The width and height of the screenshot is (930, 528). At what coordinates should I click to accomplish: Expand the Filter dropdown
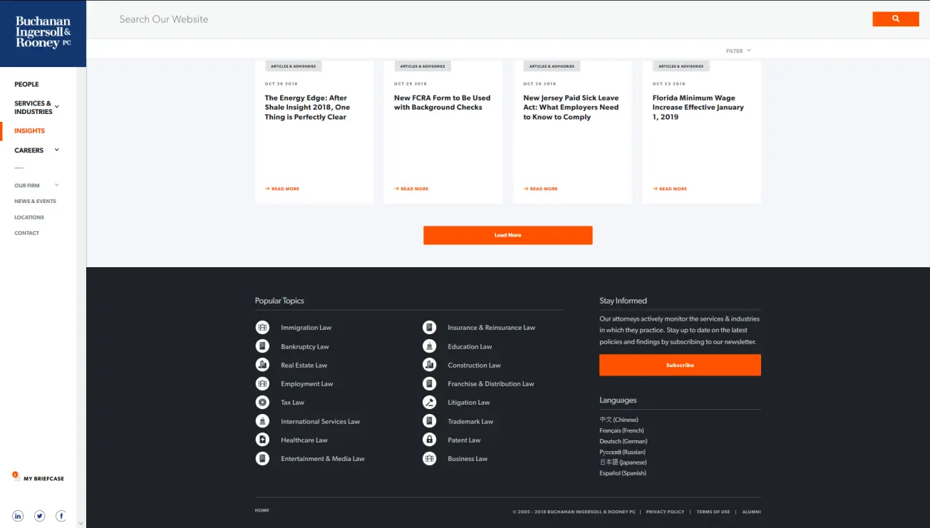[x=738, y=51]
